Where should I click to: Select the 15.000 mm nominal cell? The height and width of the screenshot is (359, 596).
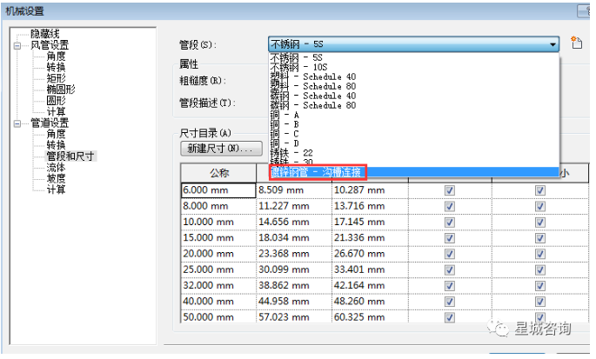218,238
